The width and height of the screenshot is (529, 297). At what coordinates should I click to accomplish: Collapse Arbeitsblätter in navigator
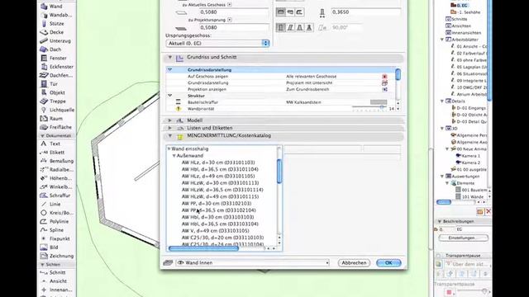point(442,40)
